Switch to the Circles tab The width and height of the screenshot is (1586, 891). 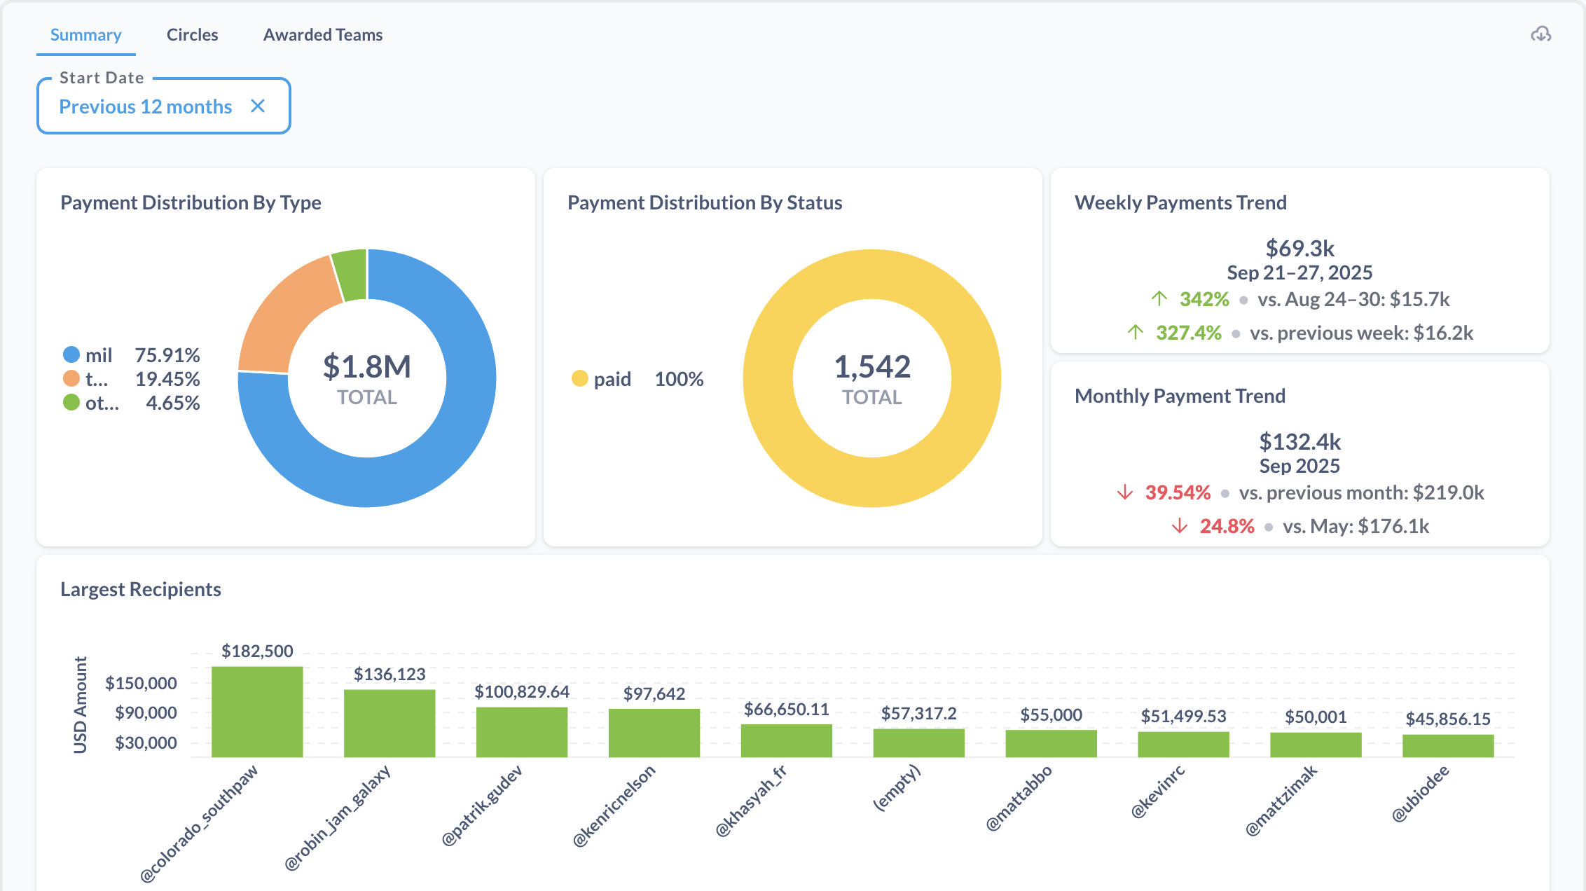[x=193, y=35]
